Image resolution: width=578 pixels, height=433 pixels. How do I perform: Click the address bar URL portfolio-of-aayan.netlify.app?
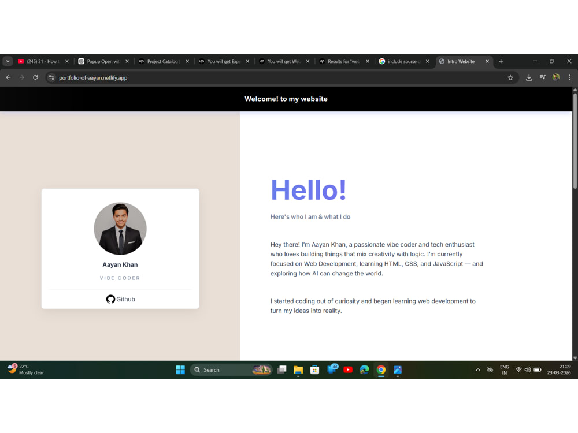point(93,78)
